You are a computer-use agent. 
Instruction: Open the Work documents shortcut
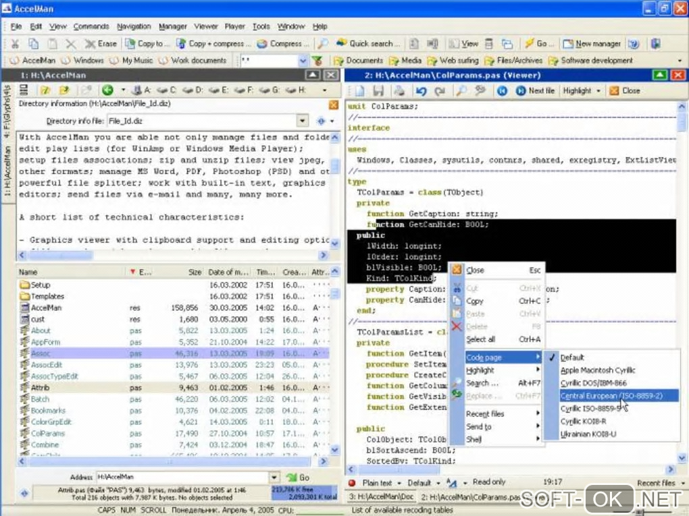(193, 60)
